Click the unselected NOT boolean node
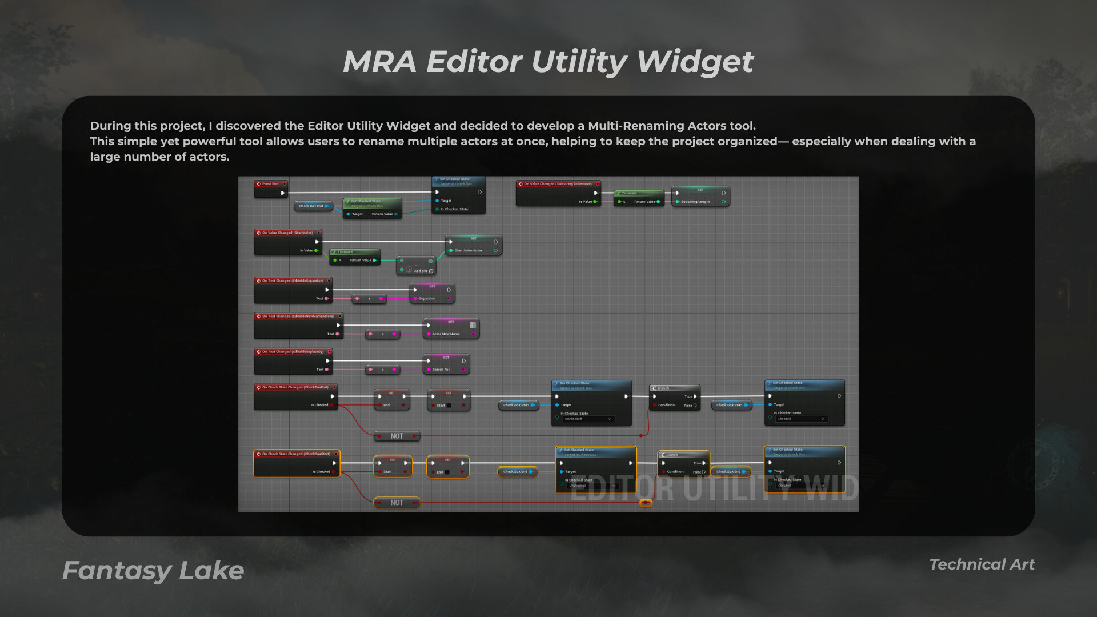Screen dimensions: 1097x617 coord(397,436)
